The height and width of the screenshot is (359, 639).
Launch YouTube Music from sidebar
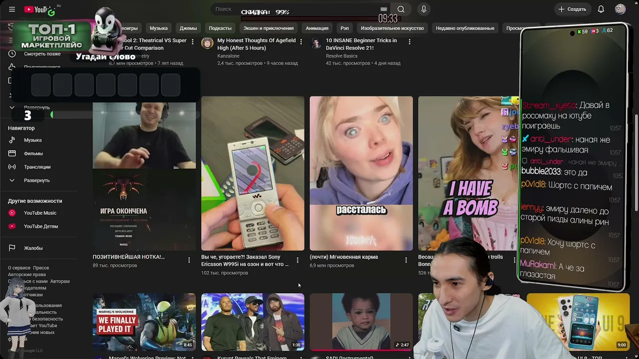point(40,213)
